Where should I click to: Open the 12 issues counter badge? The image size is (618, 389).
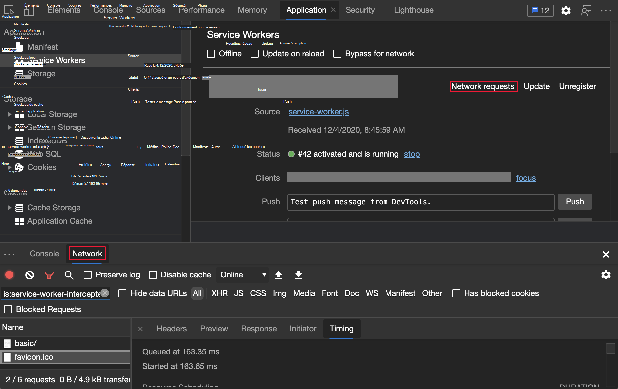point(540,11)
